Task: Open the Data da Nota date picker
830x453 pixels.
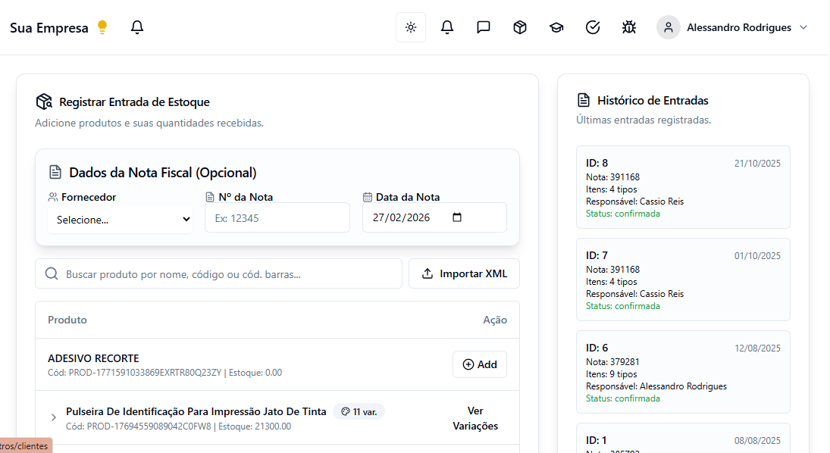Action: click(x=458, y=217)
